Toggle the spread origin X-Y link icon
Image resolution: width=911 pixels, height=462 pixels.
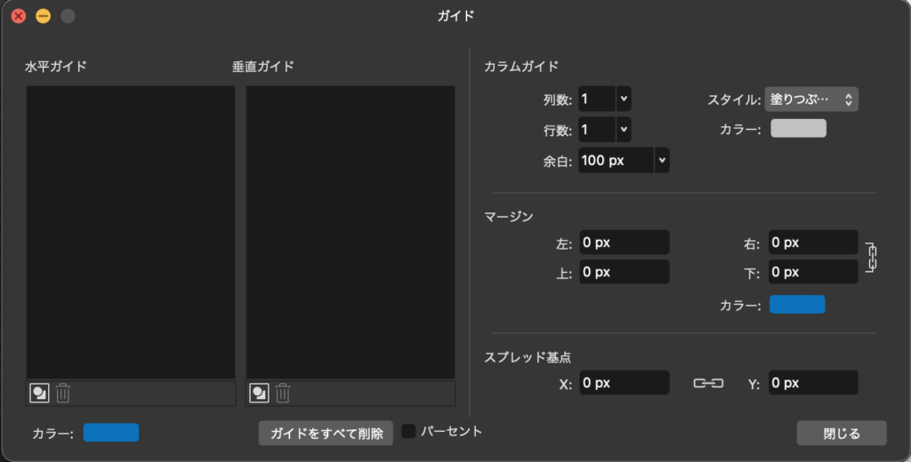point(708,383)
